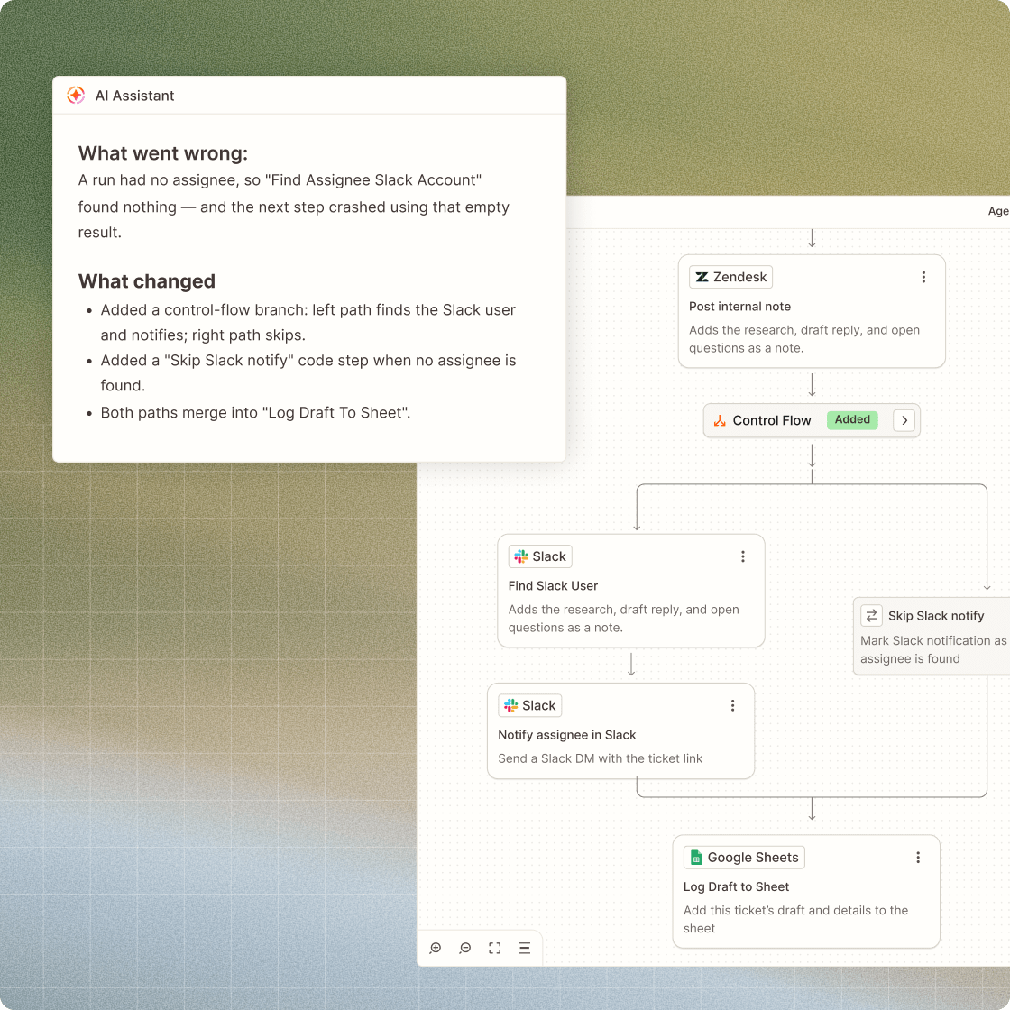Click the "What went wrong:" heading
The height and width of the screenshot is (1010, 1010).
click(163, 153)
